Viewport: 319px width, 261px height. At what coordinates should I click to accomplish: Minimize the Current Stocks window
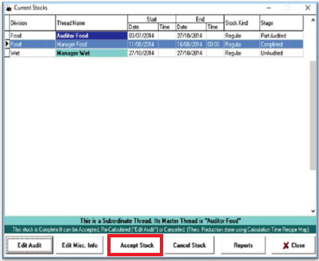click(x=268, y=8)
